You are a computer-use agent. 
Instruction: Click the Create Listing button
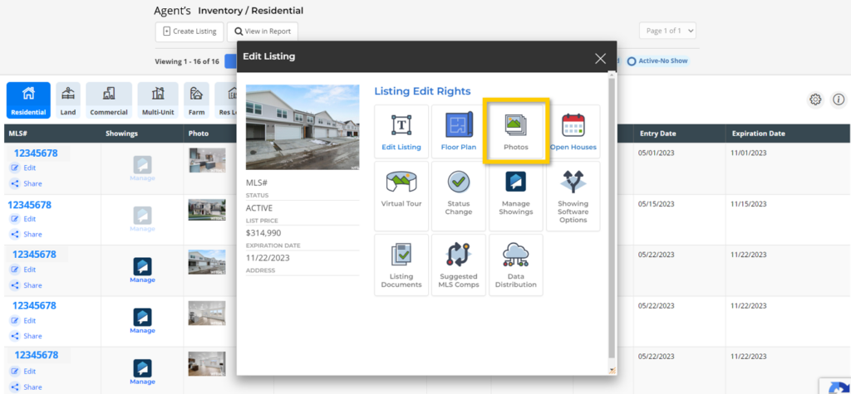click(x=189, y=32)
